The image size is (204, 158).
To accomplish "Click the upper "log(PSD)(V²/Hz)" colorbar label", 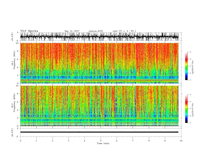I will [193, 67].
